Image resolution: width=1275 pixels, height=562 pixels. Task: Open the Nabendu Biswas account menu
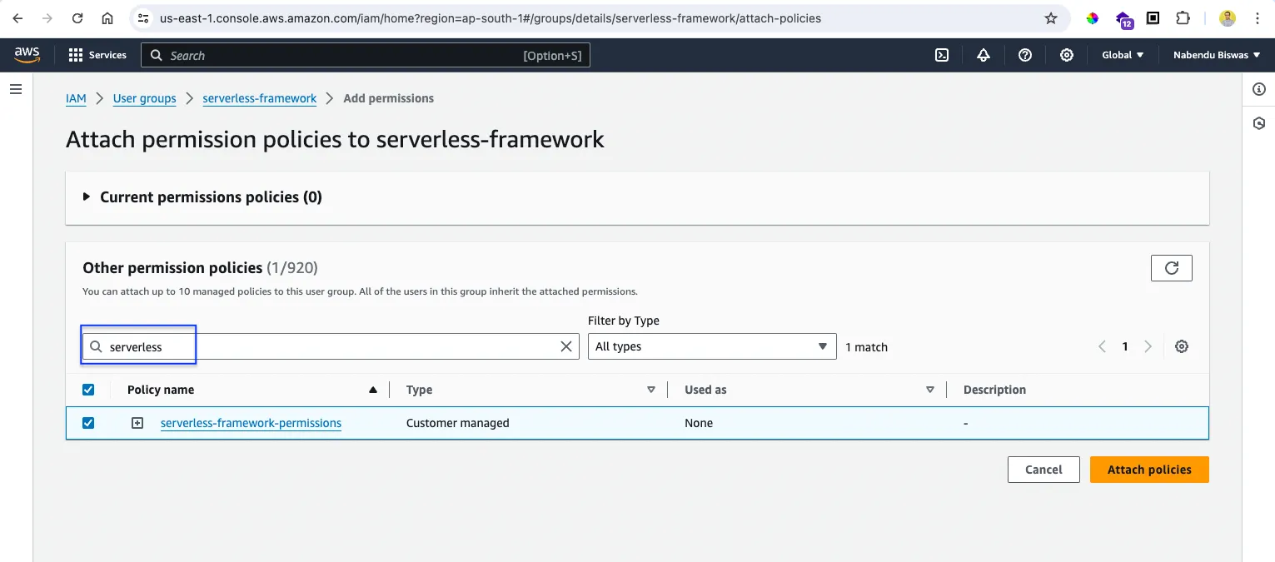1216,55
